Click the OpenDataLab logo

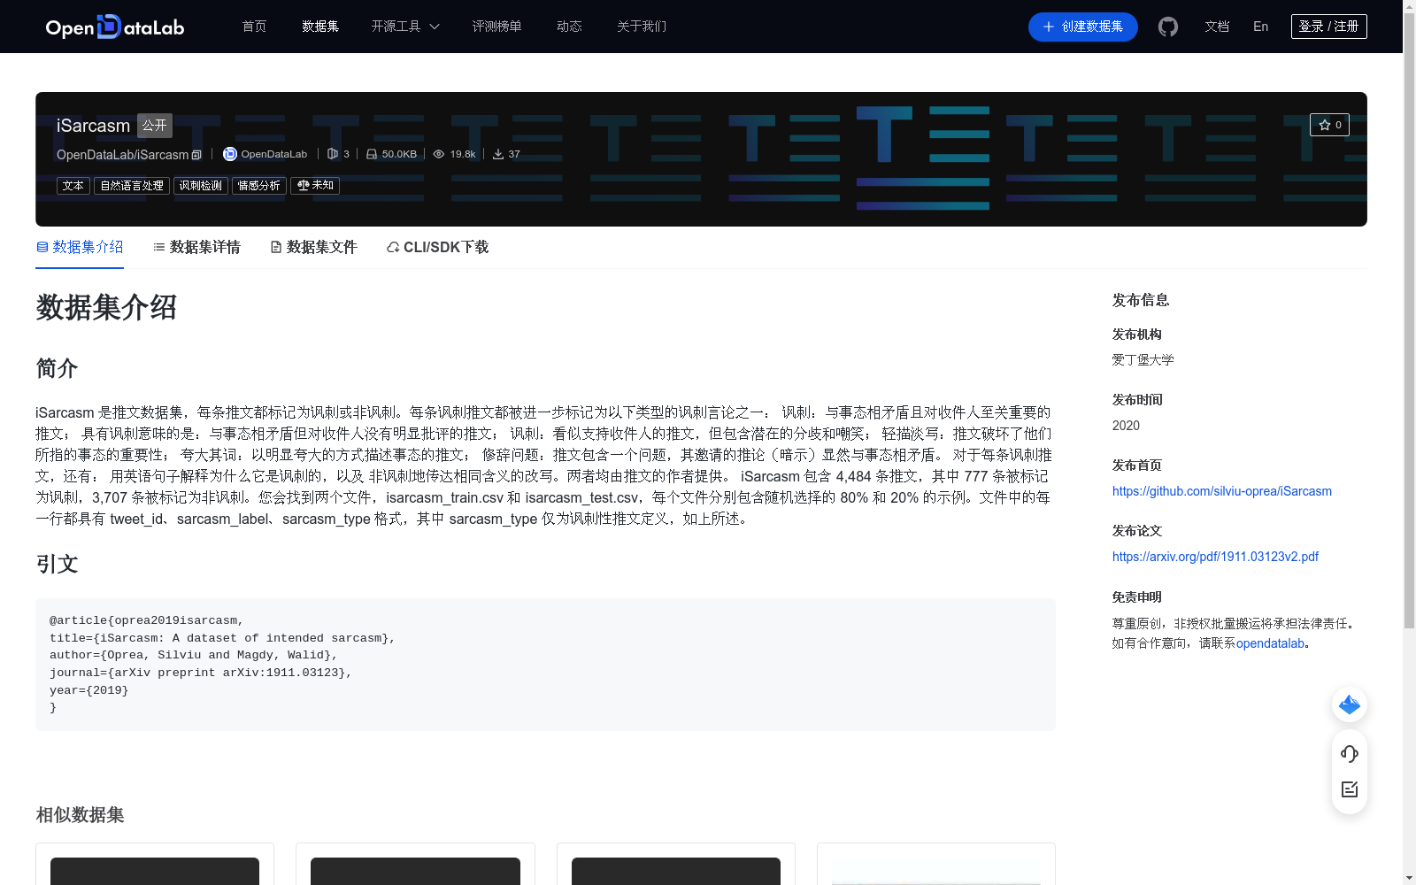pos(115,27)
